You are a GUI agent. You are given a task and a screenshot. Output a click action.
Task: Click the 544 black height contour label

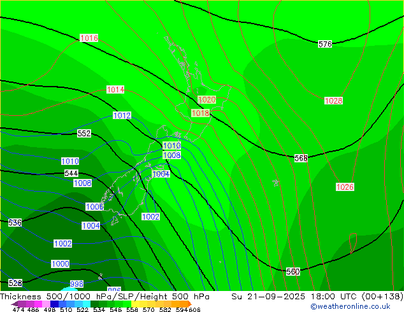(71, 173)
